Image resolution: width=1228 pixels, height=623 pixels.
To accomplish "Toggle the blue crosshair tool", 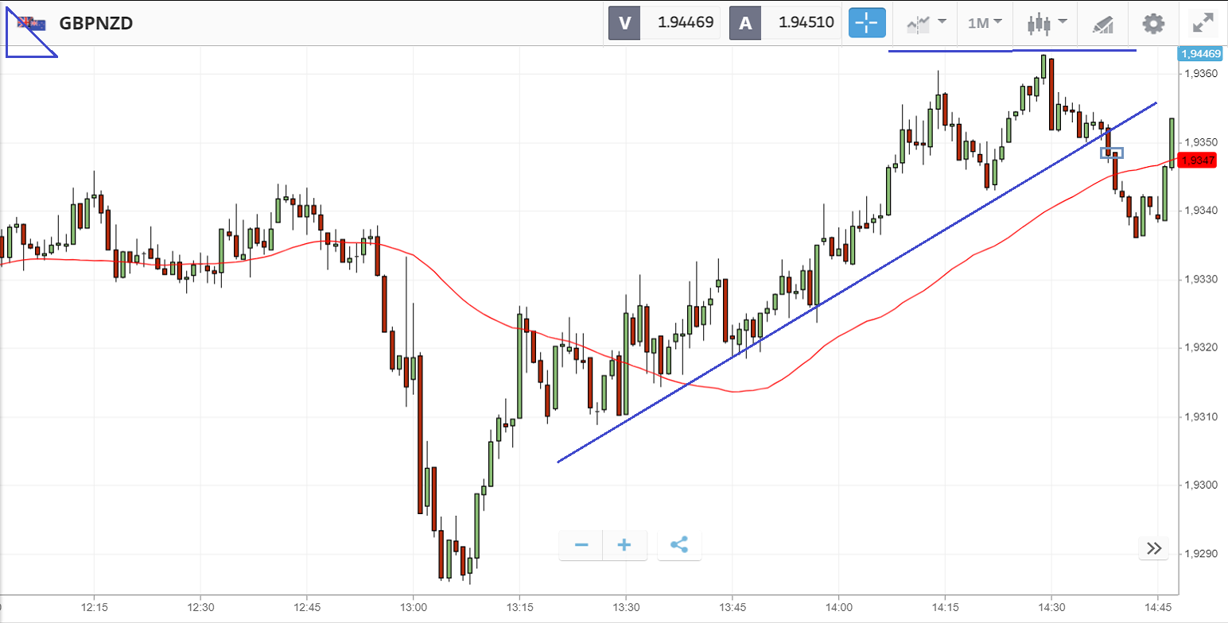I will pyautogui.click(x=866, y=23).
